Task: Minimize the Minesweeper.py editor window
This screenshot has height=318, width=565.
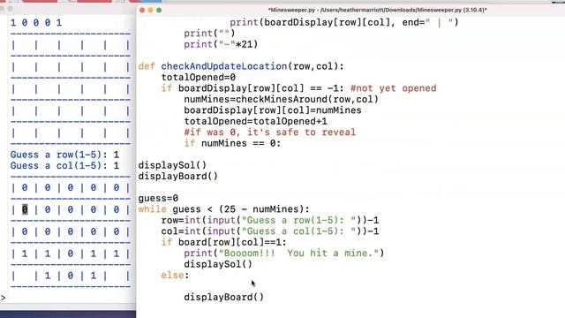Action: tap(150, 10)
